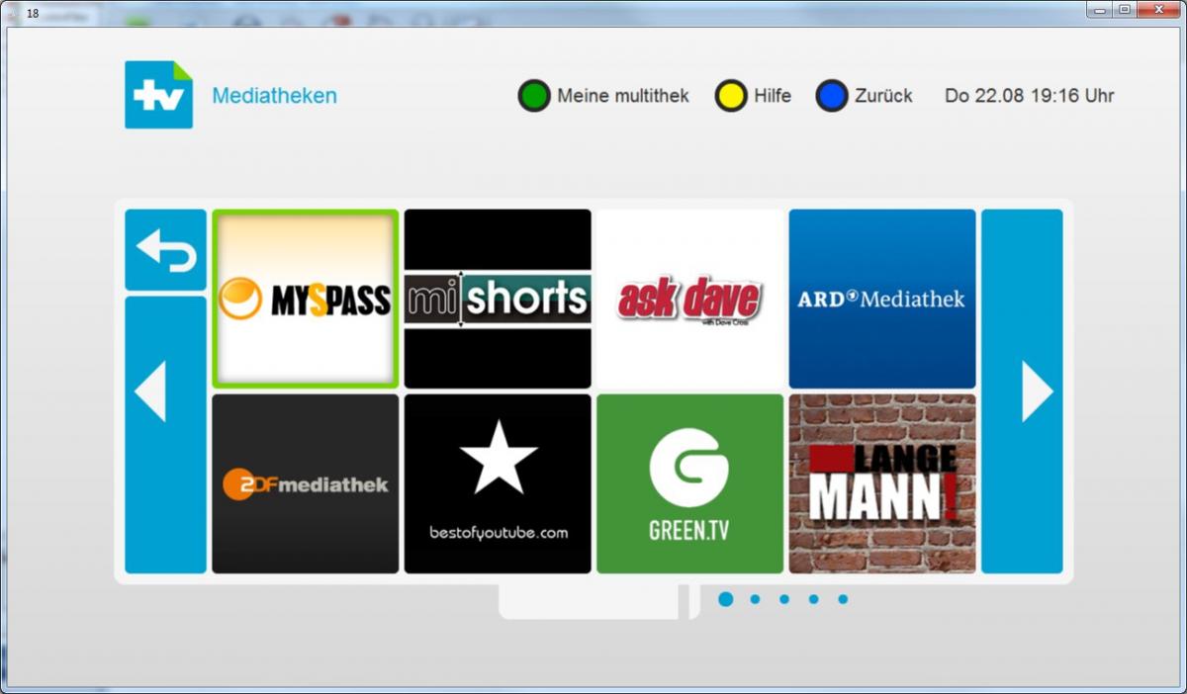Click the green Meine multithek circle
The width and height of the screenshot is (1187, 694).
[x=533, y=96]
